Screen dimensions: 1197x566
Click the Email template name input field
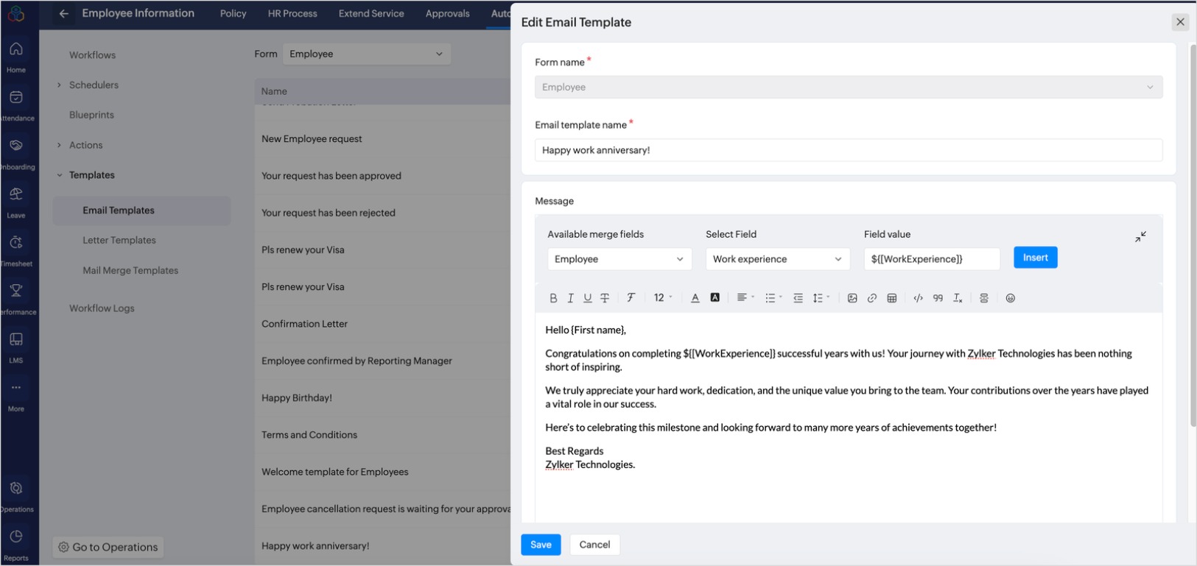[x=848, y=150]
